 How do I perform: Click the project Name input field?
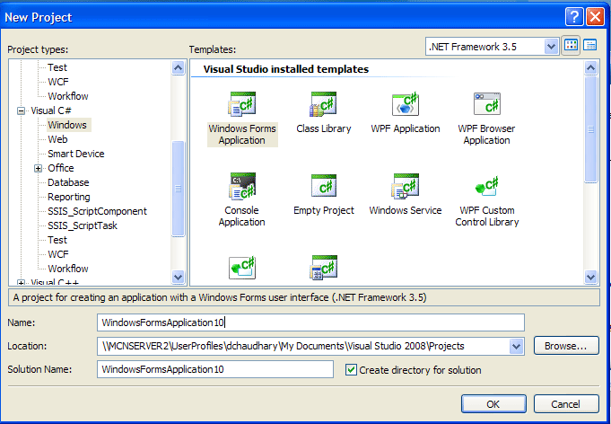[x=310, y=322]
